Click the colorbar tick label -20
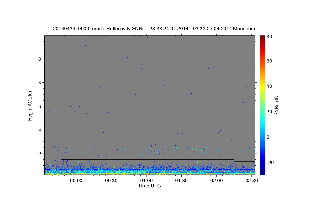315x210 pixels. pyautogui.click(x=270, y=162)
